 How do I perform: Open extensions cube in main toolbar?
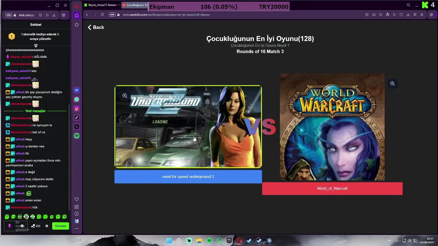click(431, 15)
